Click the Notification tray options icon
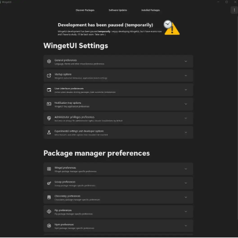 (x=49, y=104)
